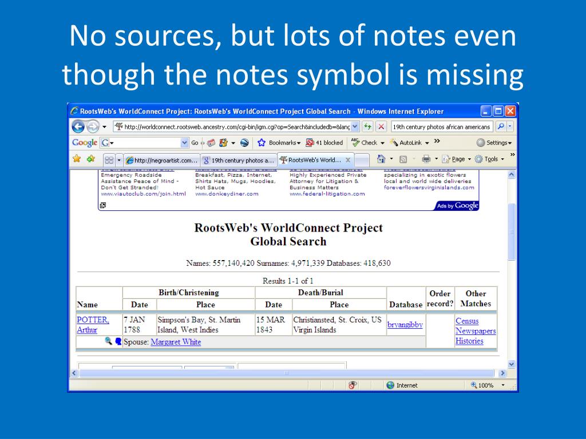
Task: Open the www.viautoclub.com/join.html ad link
Action: pos(143,194)
